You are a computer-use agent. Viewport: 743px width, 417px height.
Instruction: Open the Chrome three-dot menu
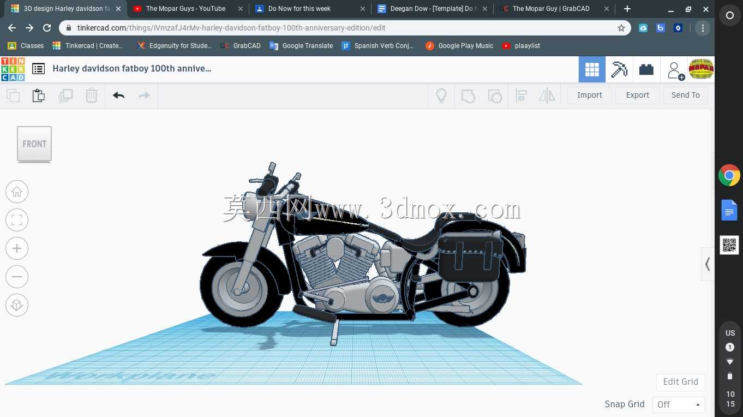tap(702, 28)
